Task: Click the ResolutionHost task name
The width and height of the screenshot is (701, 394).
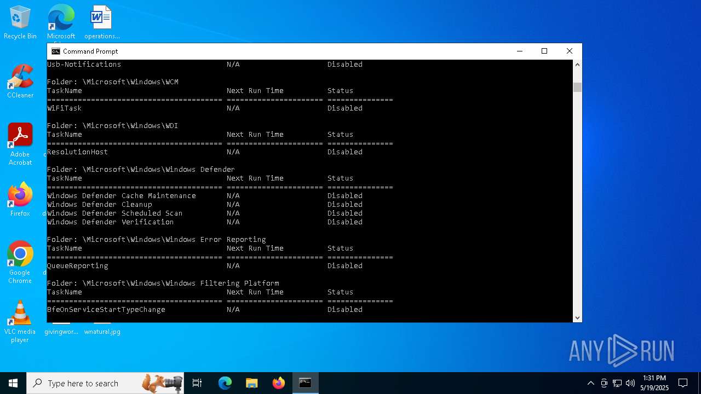Action: point(77,152)
